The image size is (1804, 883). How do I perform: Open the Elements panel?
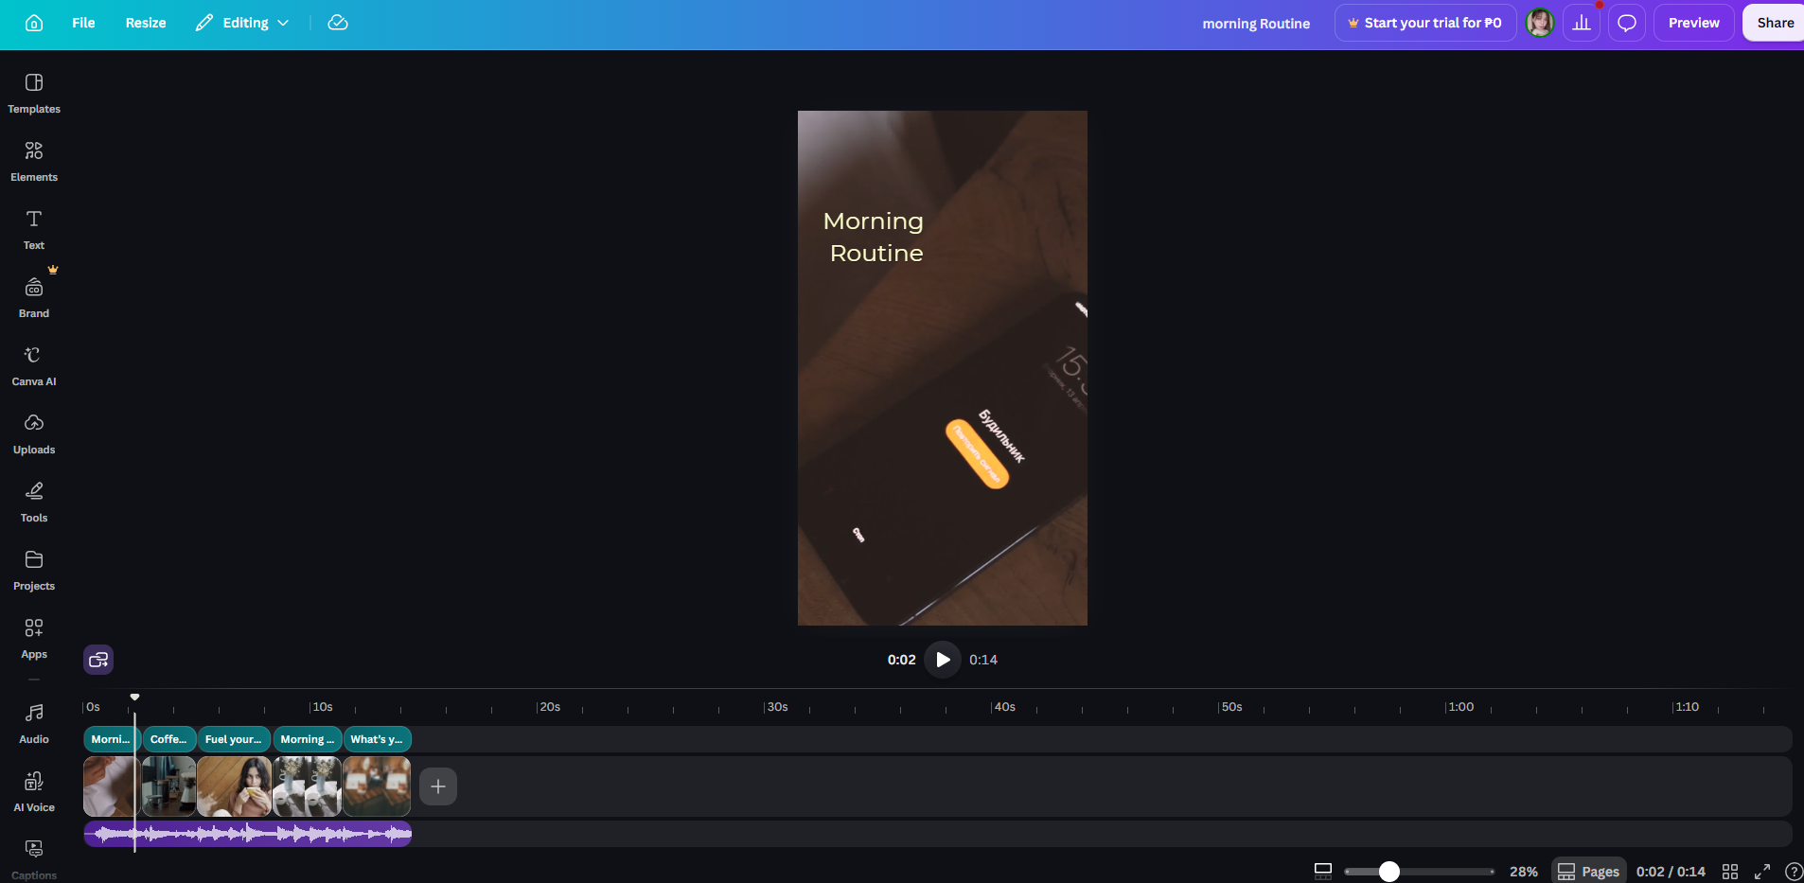click(34, 162)
